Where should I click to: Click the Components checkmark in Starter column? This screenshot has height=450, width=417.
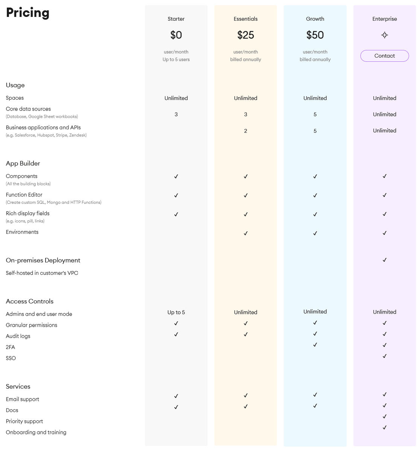tap(176, 176)
